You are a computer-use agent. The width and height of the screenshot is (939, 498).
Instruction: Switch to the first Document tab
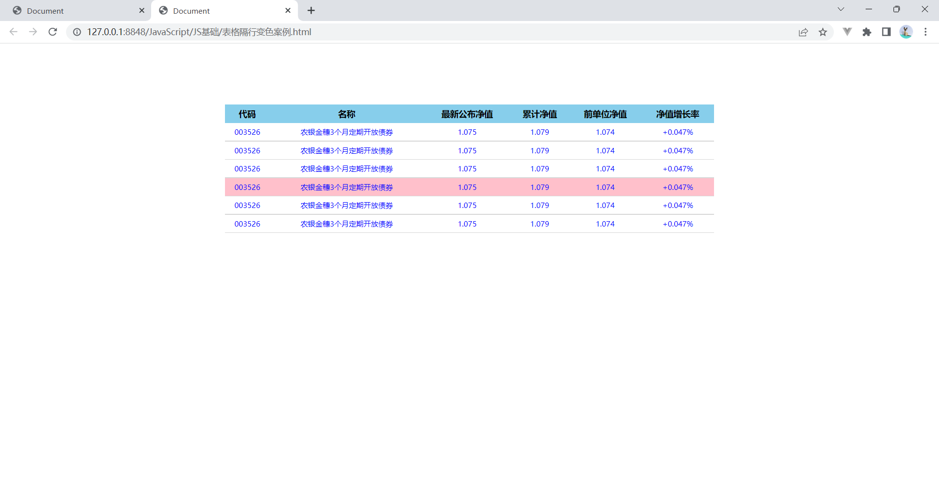(x=73, y=10)
